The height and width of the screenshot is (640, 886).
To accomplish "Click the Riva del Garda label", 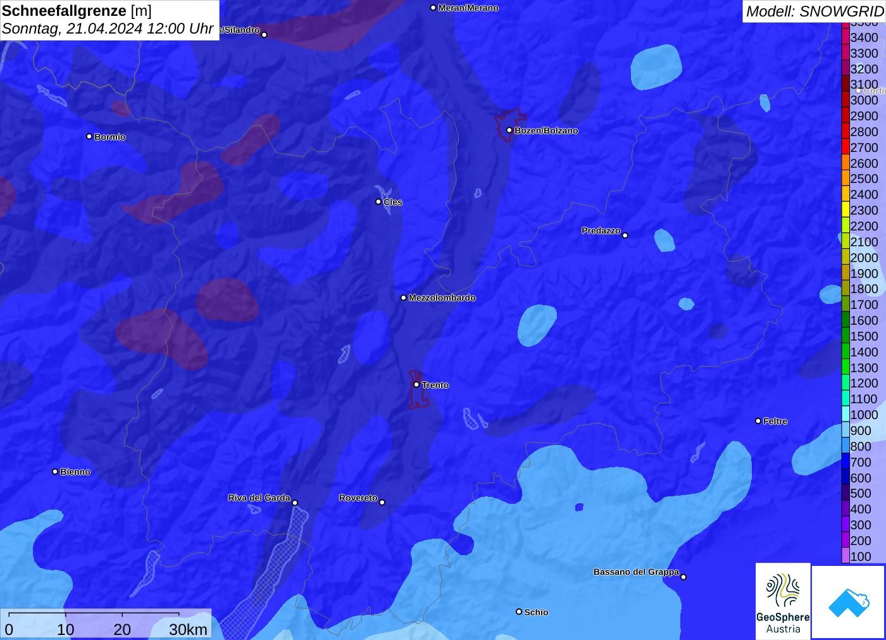I will click(x=259, y=498).
